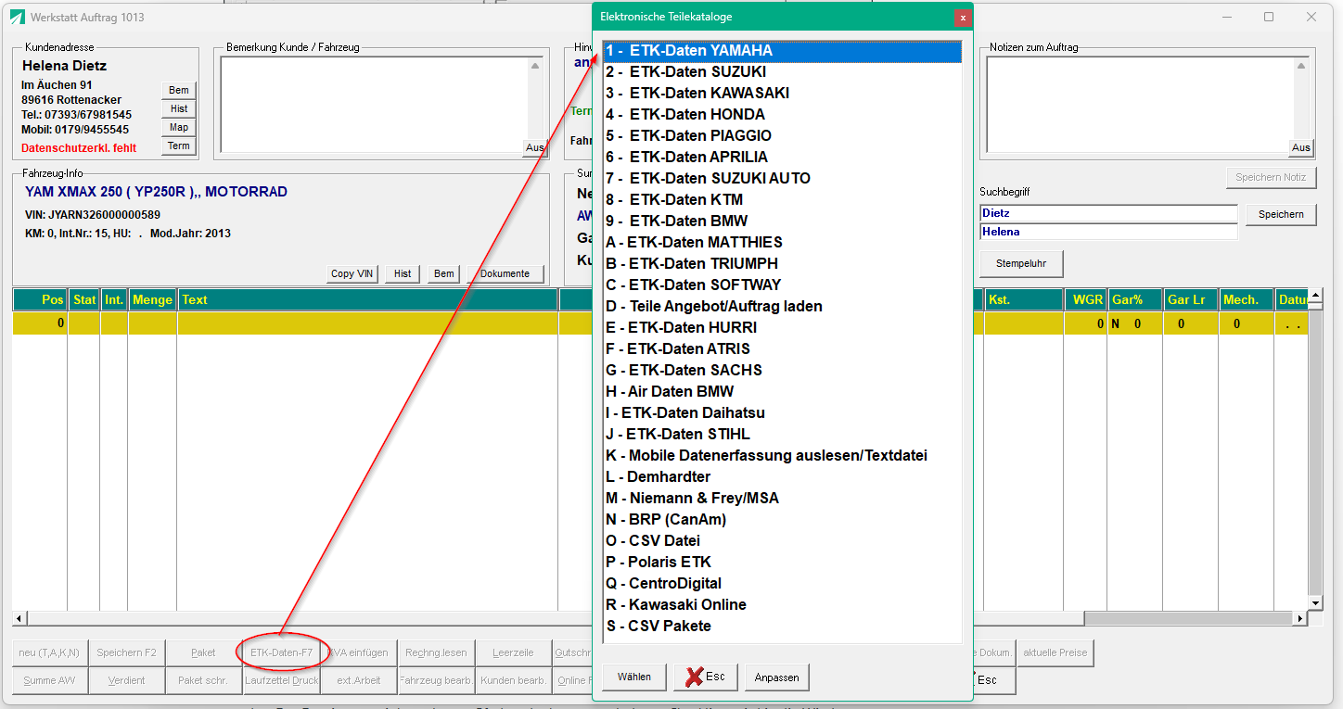Open vehicle Hist button in Fahrzeug-Info
Image resolution: width=1343 pixels, height=709 pixels.
[403, 273]
